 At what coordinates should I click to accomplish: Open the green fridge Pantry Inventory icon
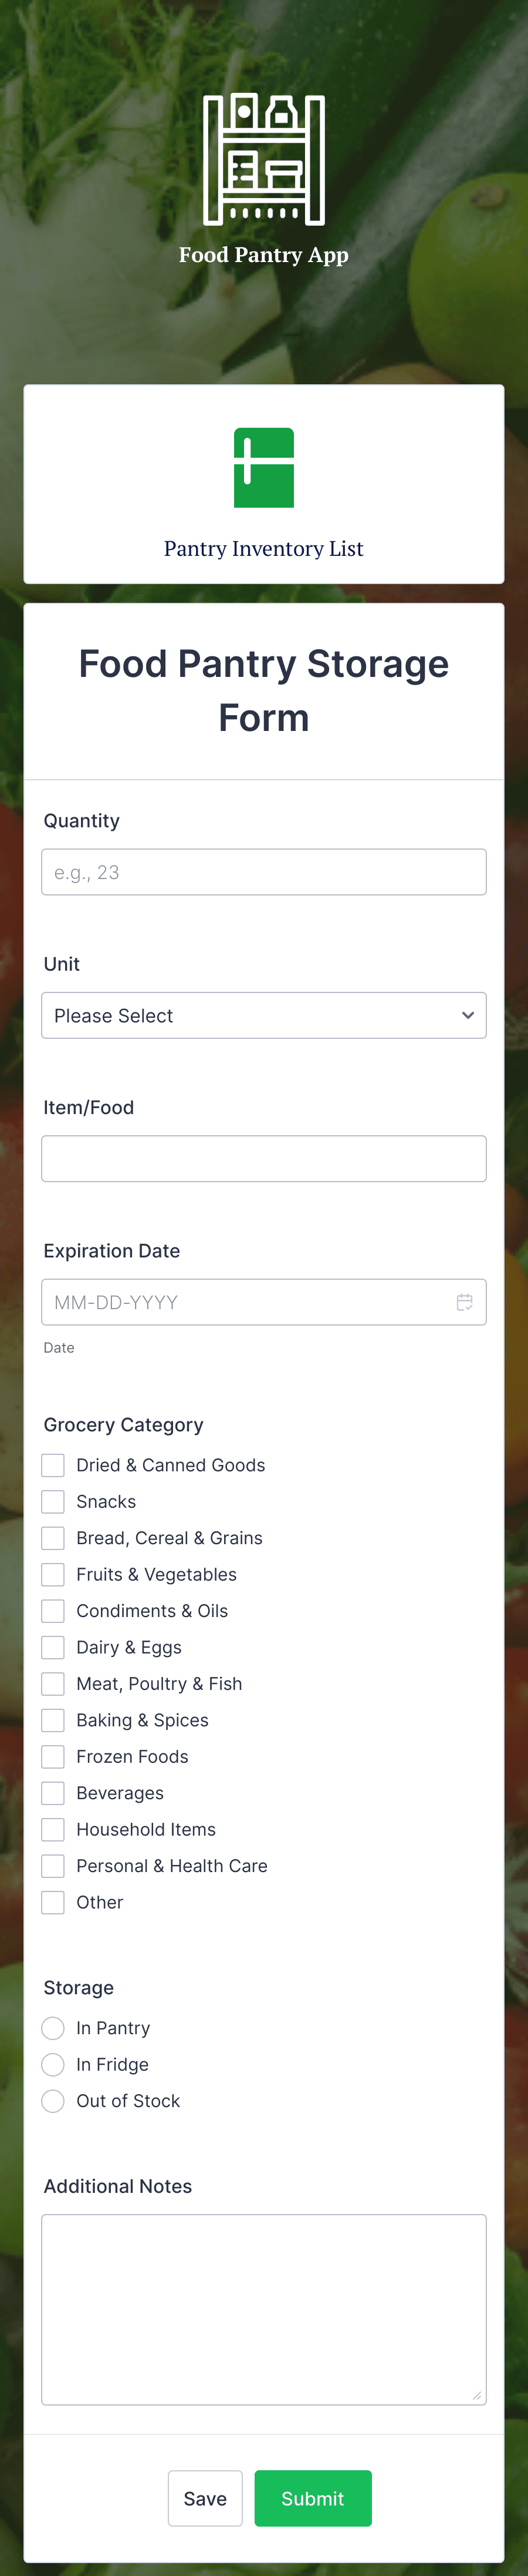pyautogui.click(x=263, y=468)
